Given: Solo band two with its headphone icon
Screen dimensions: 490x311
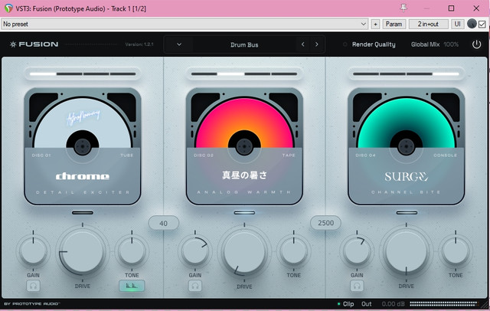Looking at the screenshot, I should (195, 286).
